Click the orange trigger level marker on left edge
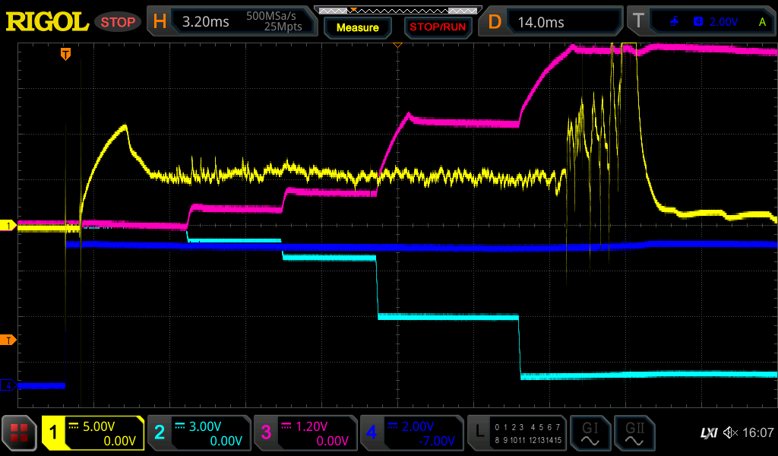The image size is (778, 456). 8,340
